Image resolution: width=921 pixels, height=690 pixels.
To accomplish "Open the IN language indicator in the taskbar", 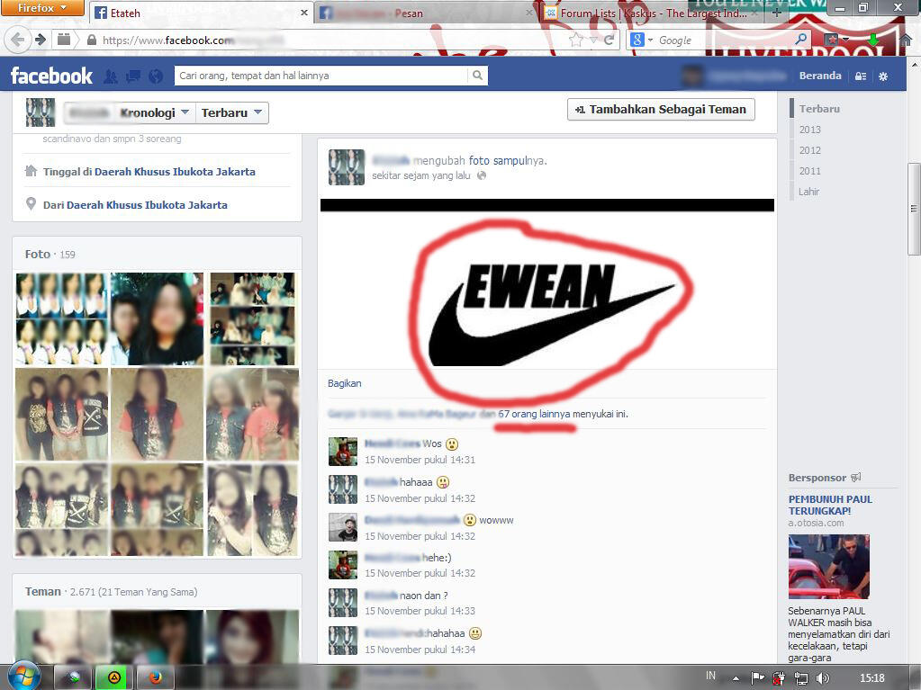I will [710, 676].
